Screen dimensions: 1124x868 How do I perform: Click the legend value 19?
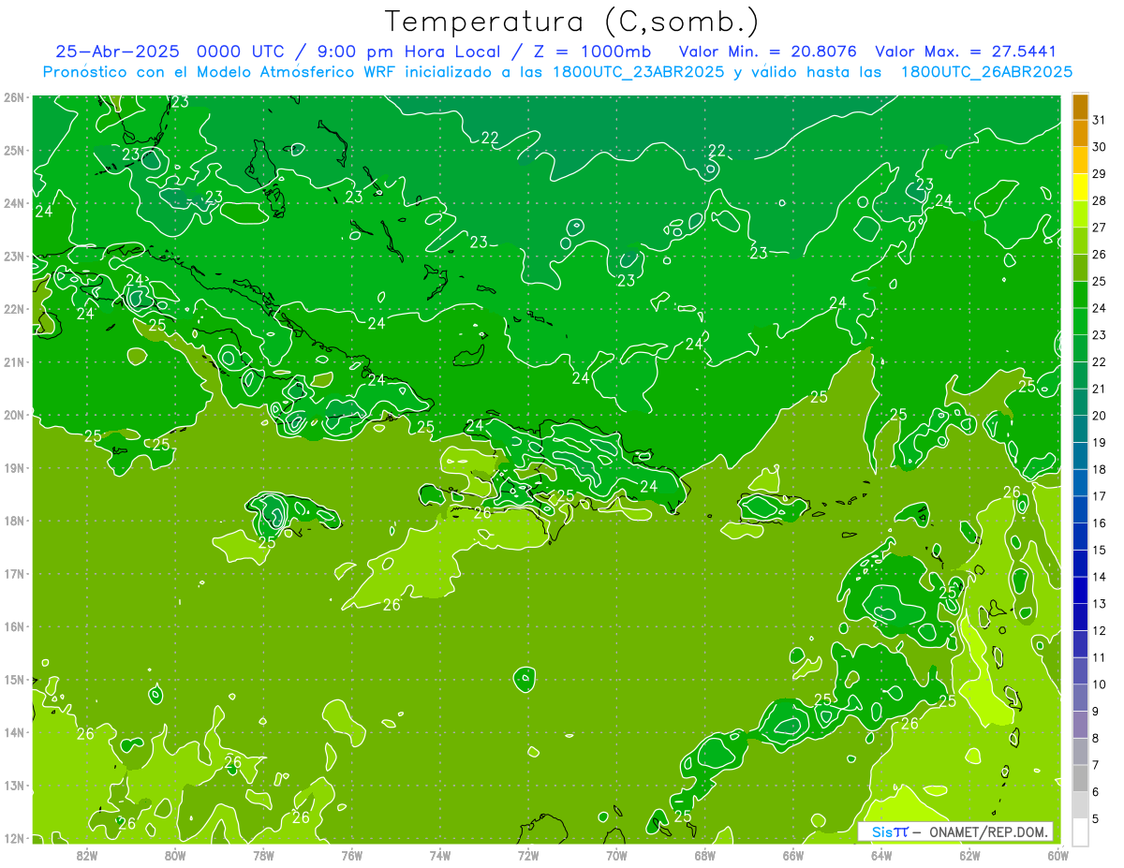pyautogui.click(x=1099, y=443)
